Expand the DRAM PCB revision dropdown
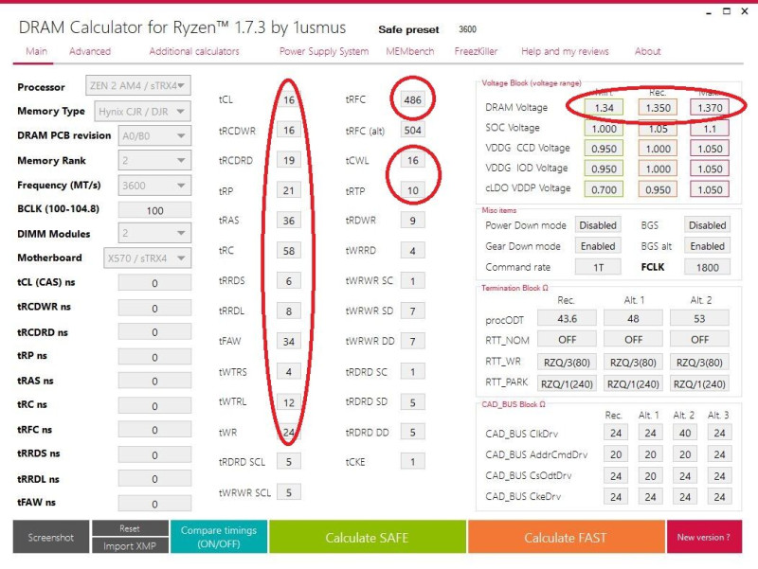This screenshot has height=569, width=758. coord(154,135)
